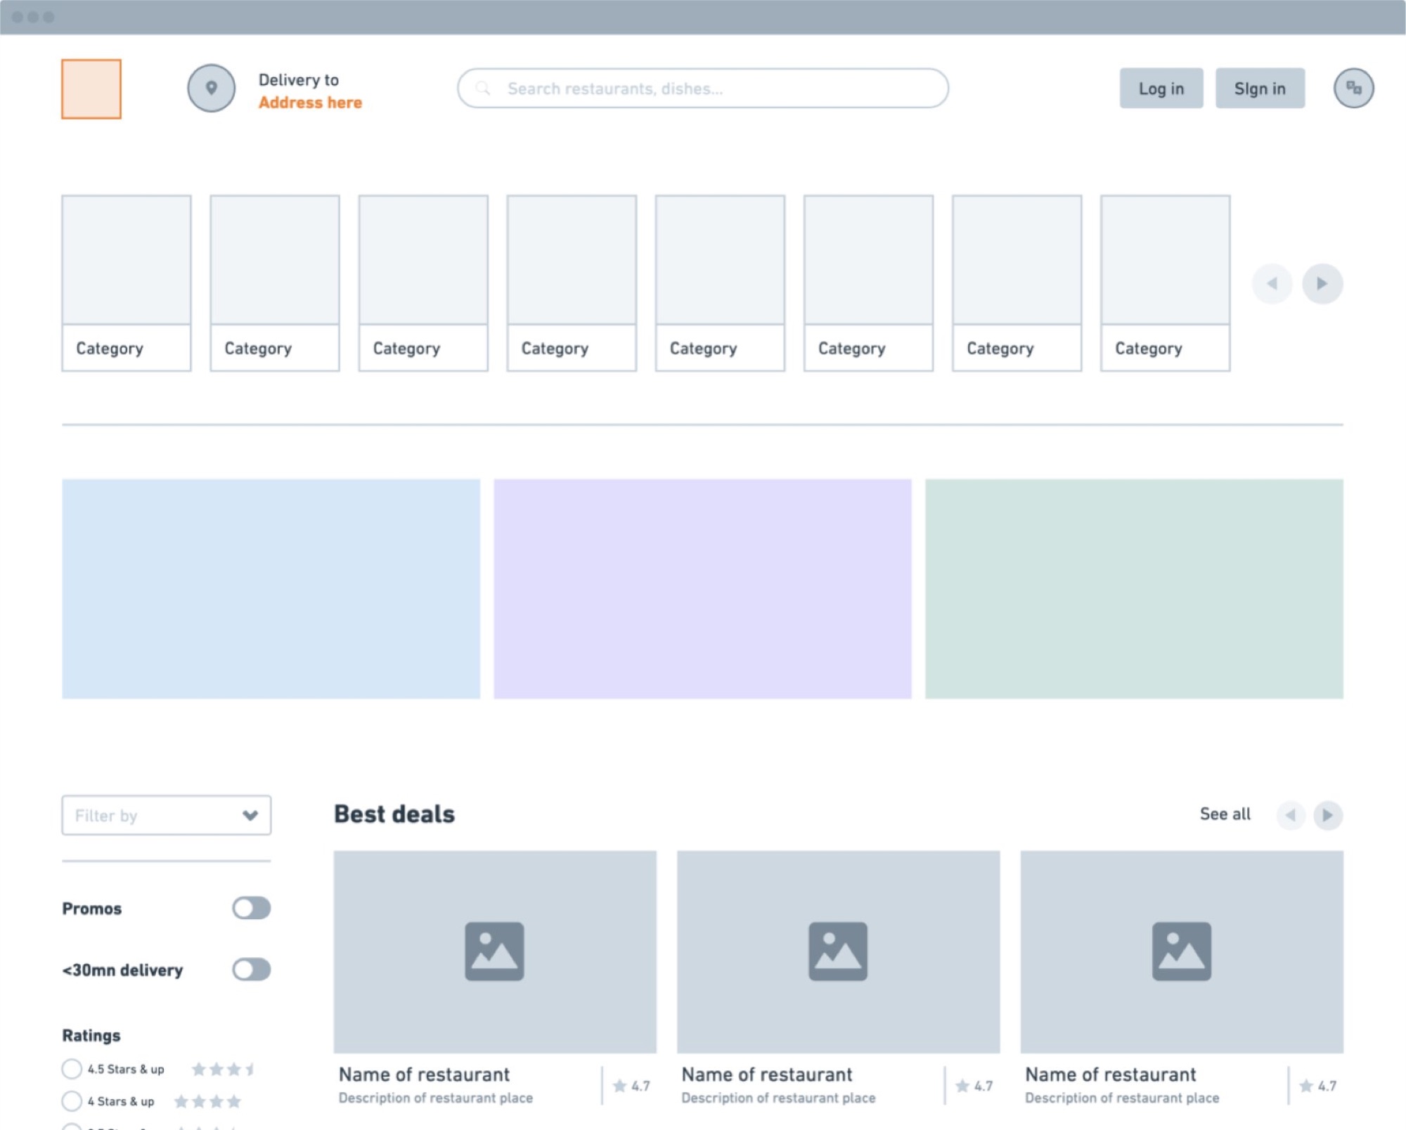Click the Best deals heading
The image size is (1406, 1130).
coord(394,814)
